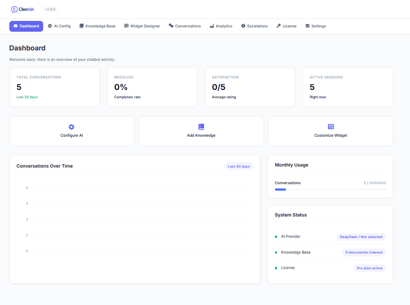This screenshot has height=305, width=410.
Task: Select the Resolved 0% stat card
Action: coord(152,87)
